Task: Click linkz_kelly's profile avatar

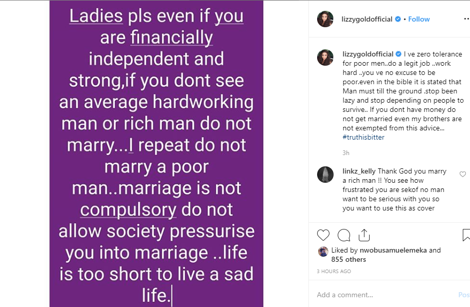Action: point(325,175)
